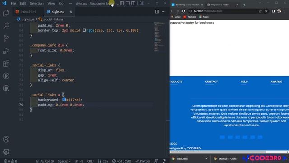Open the Run and Debug view
Image resolution: width=289 pixels, height=163 pixels.
tap(6, 51)
